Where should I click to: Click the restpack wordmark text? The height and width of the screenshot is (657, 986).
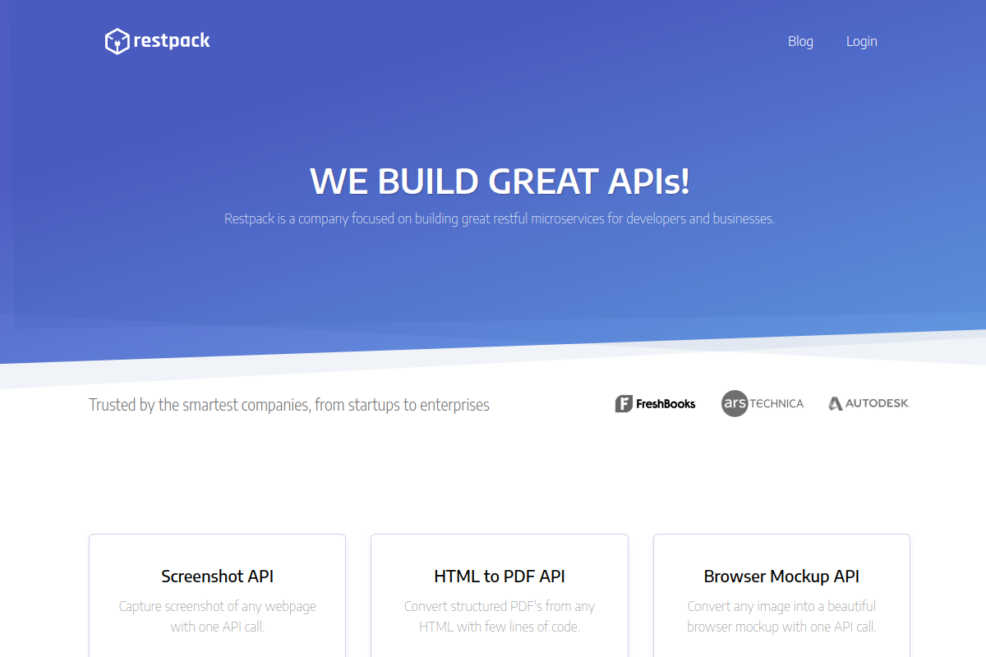pyautogui.click(x=172, y=41)
